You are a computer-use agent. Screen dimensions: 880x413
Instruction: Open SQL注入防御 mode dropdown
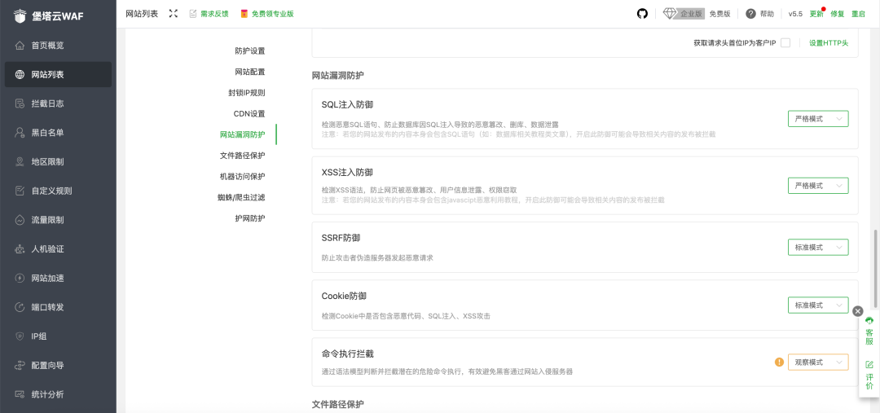(x=818, y=119)
